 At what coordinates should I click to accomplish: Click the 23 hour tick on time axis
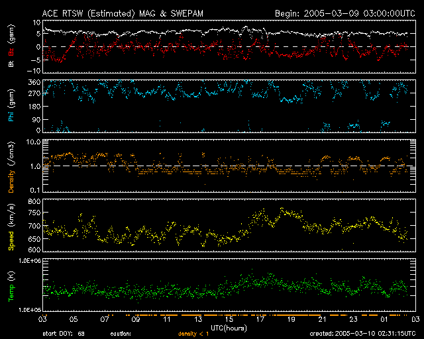coord(352,318)
